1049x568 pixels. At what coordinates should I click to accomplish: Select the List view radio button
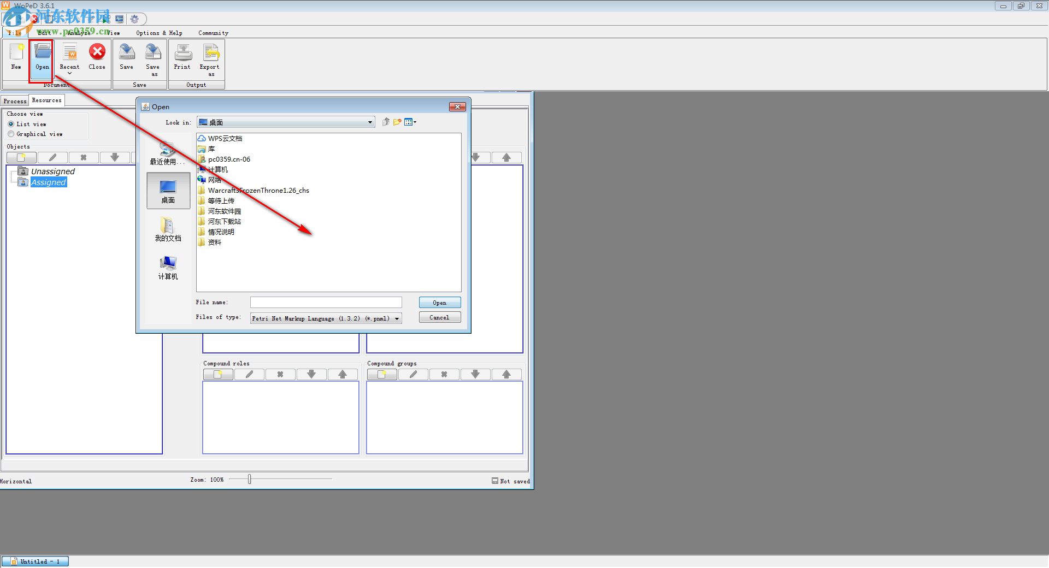[11, 124]
